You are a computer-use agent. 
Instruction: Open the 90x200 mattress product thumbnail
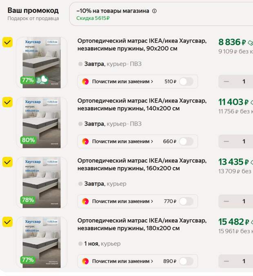click(41, 63)
